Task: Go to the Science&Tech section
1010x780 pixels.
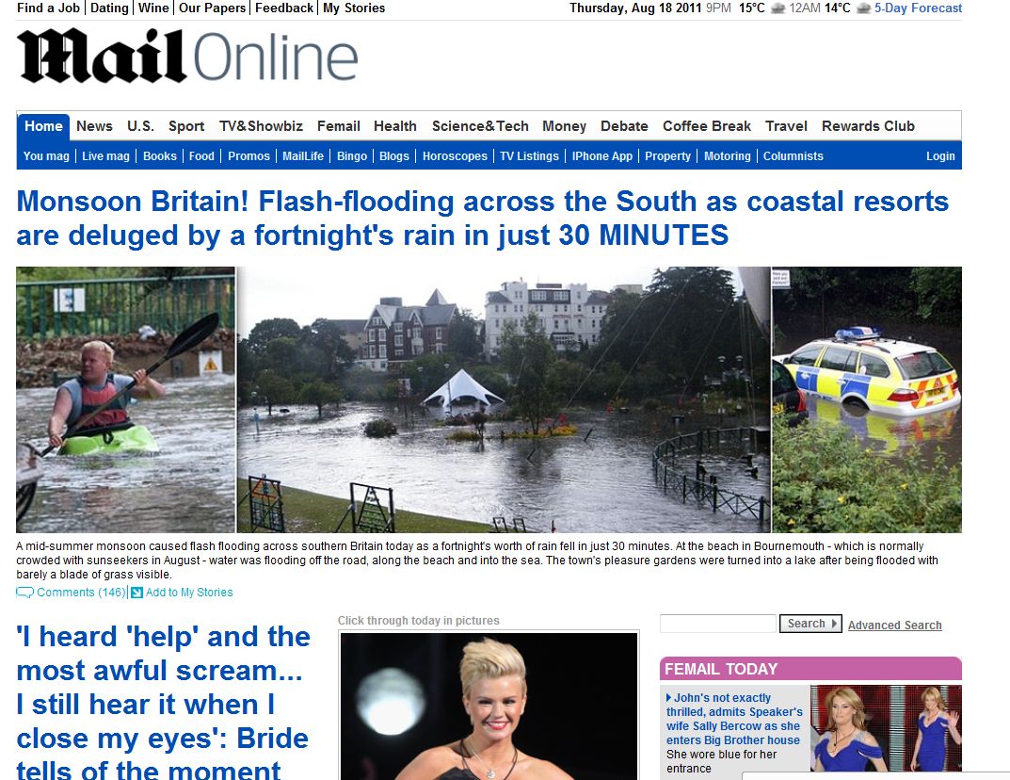Action: click(480, 126)
